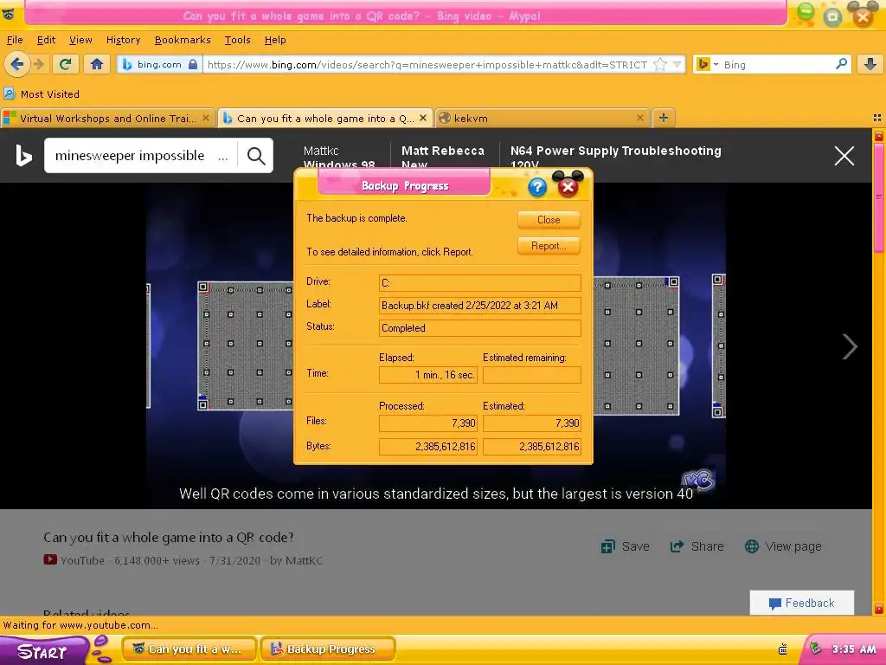Close the kekvm tab
This screenshot has width=886, height=665.
[639, 118]
